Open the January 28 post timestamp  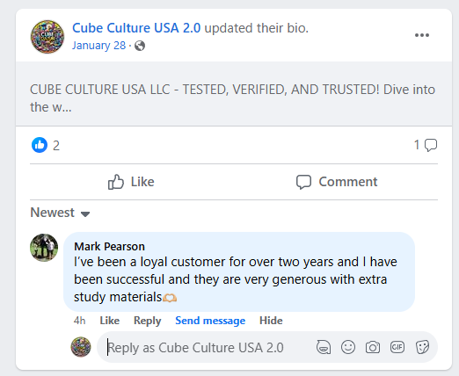98,46
